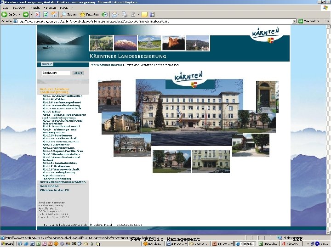
Task: Open Bezirkshauptmannschaften section
Action: tap(63, 182)
